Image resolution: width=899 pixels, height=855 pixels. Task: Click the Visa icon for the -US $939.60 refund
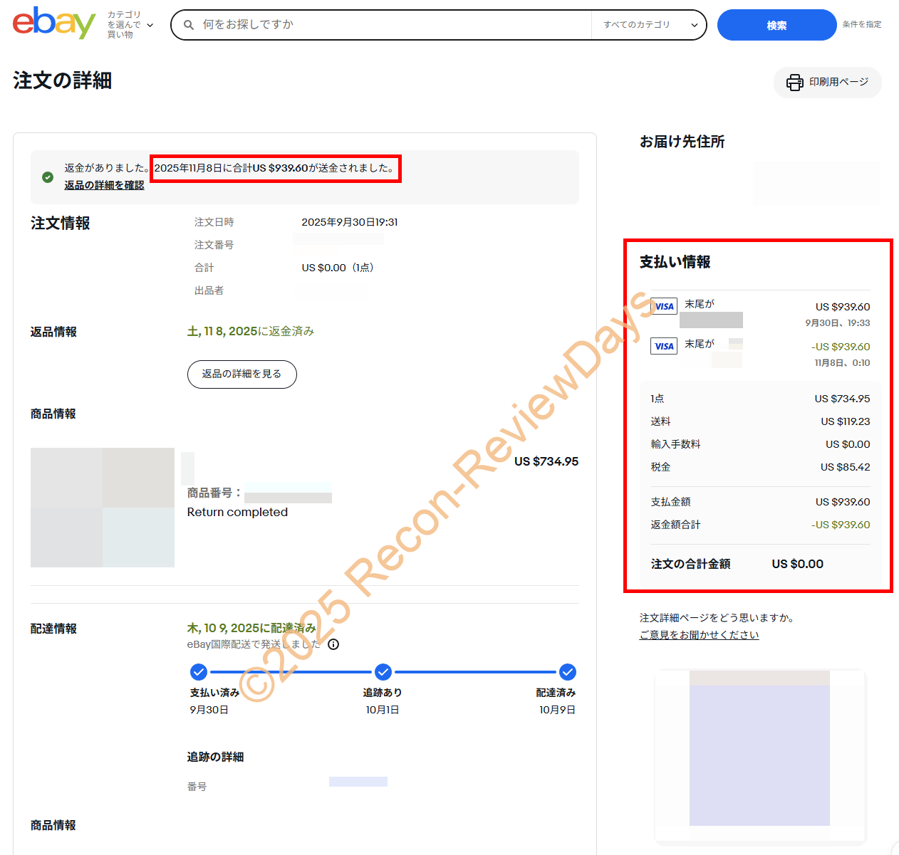[664, 346]
